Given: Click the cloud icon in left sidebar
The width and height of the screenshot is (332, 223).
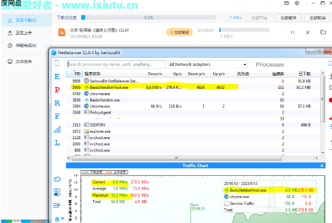Looking at the screenshot, I should pos(57,179).
